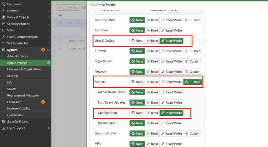Expand the User & Authentication section
This screenshot has height=147, width=268.
(x=48, y=37)
